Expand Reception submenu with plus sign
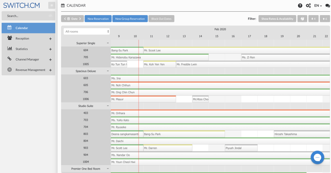331x173 pixels. (x=50, y=39)
